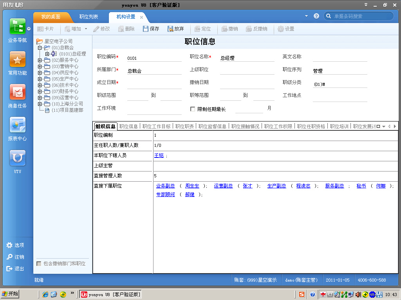Image resolution: width=401 pixels, height=300 pixels.
Task: Open the 专家顾问 position link
Action: coord(166,195)
